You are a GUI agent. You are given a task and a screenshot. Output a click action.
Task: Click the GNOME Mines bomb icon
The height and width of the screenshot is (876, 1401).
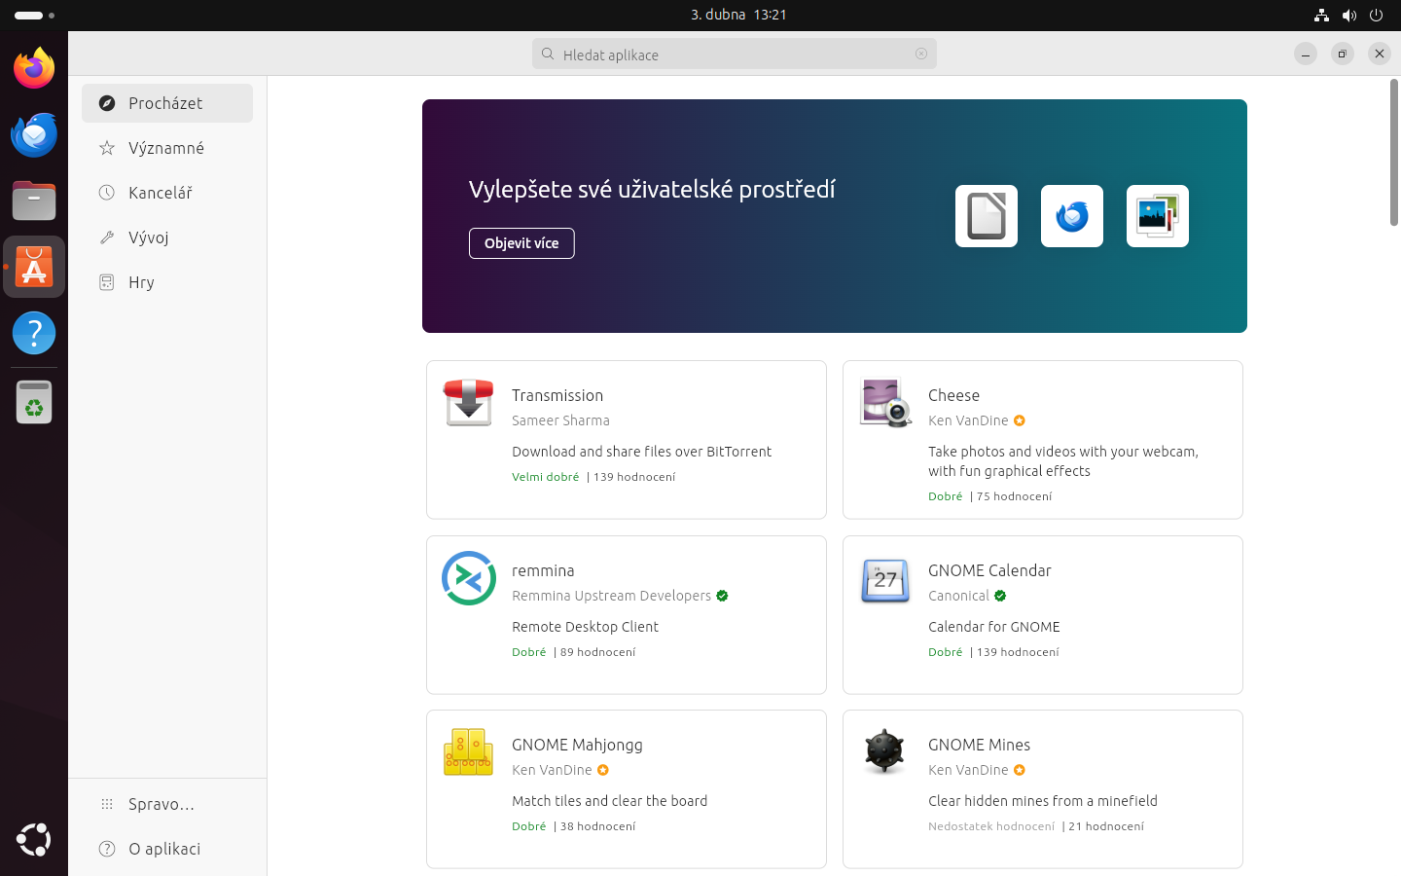pos(884,752)
